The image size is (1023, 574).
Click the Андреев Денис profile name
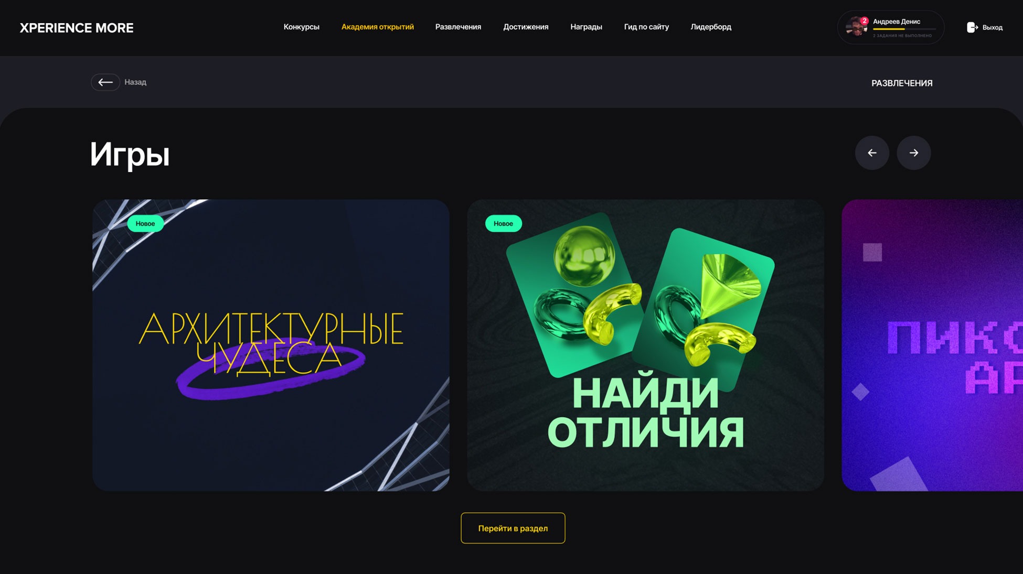(x=897, y=21)
